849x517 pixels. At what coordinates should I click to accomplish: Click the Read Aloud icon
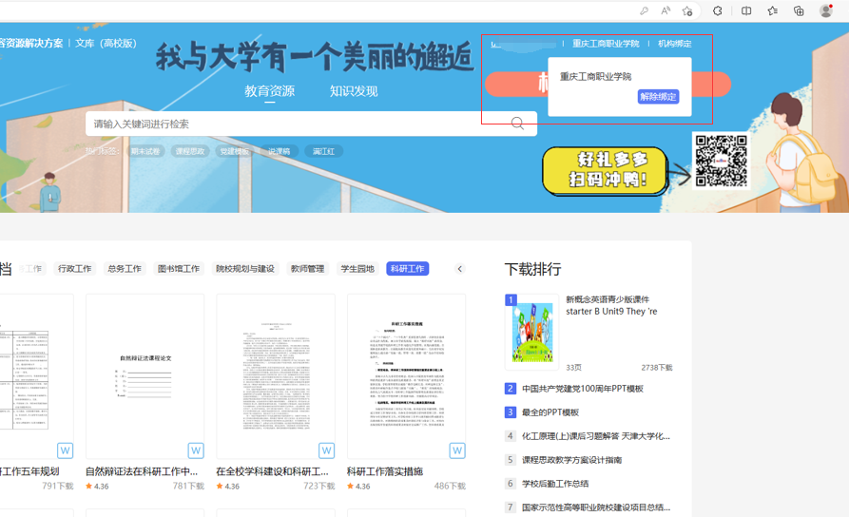(x=666, y=11)
